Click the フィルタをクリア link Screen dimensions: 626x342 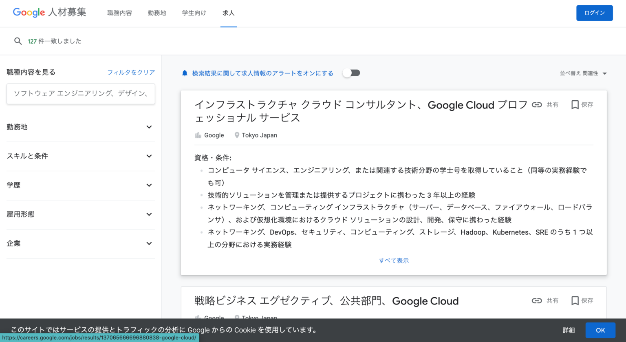pyautogui.click(x=131, y=72)
